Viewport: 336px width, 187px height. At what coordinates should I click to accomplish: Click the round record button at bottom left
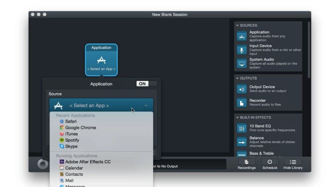[43, 164]
